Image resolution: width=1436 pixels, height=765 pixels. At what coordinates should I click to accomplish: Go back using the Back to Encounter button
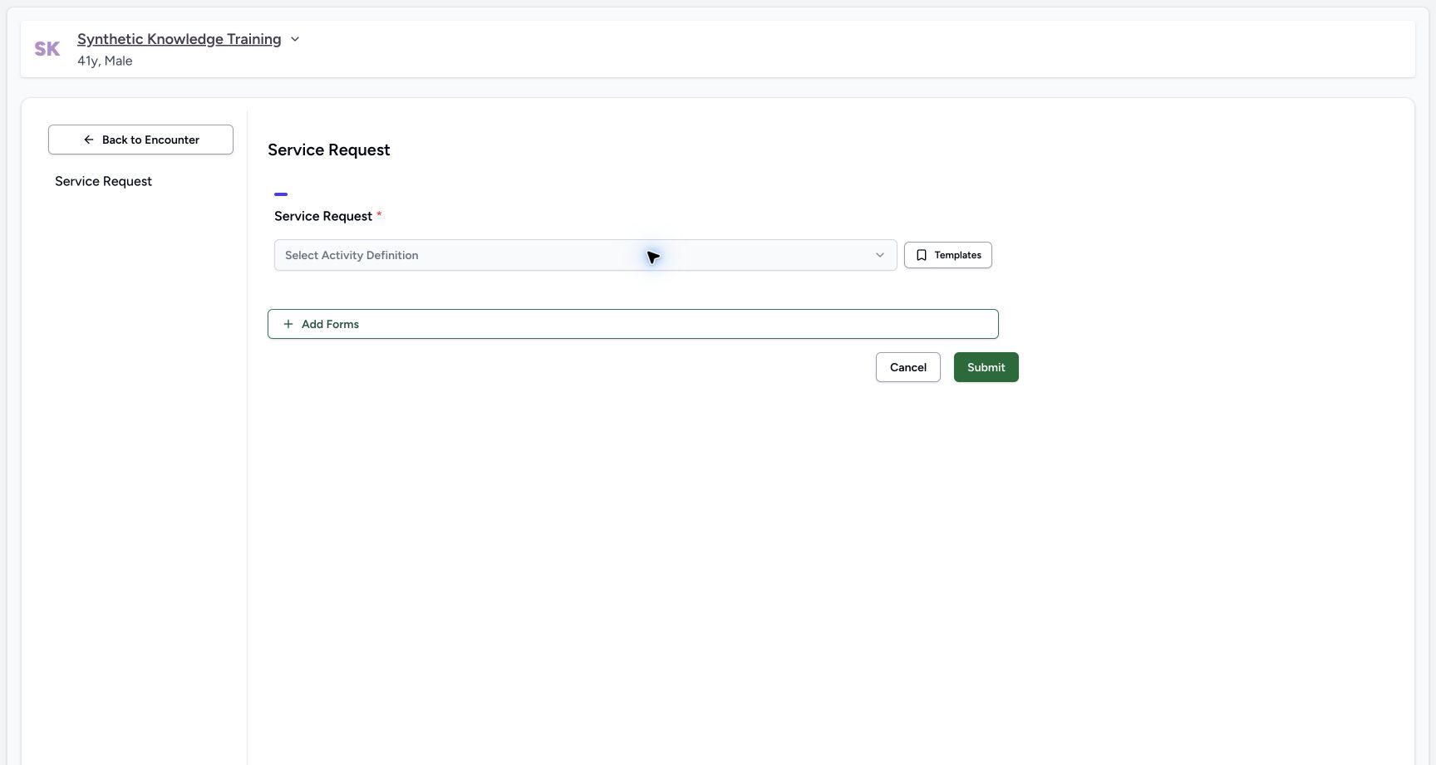coord(140,140)
